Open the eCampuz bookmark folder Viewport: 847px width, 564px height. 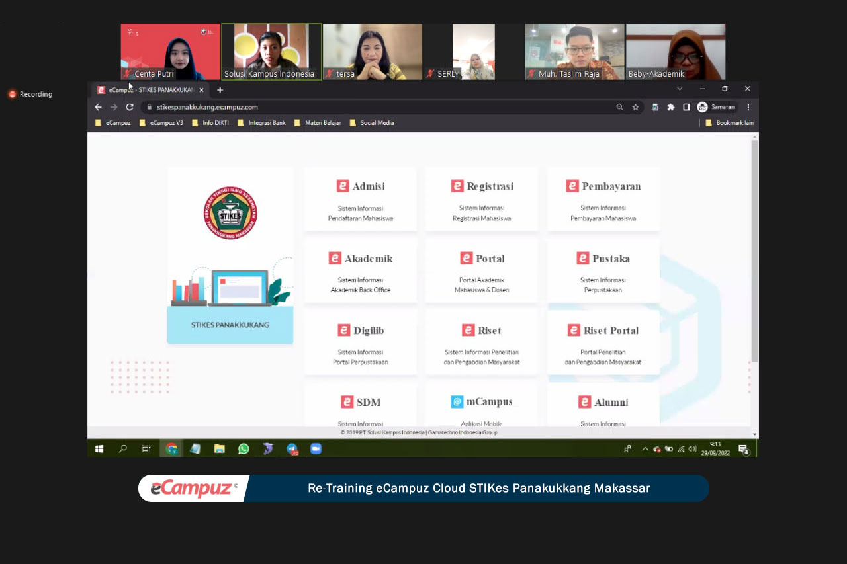coord(113,123)
